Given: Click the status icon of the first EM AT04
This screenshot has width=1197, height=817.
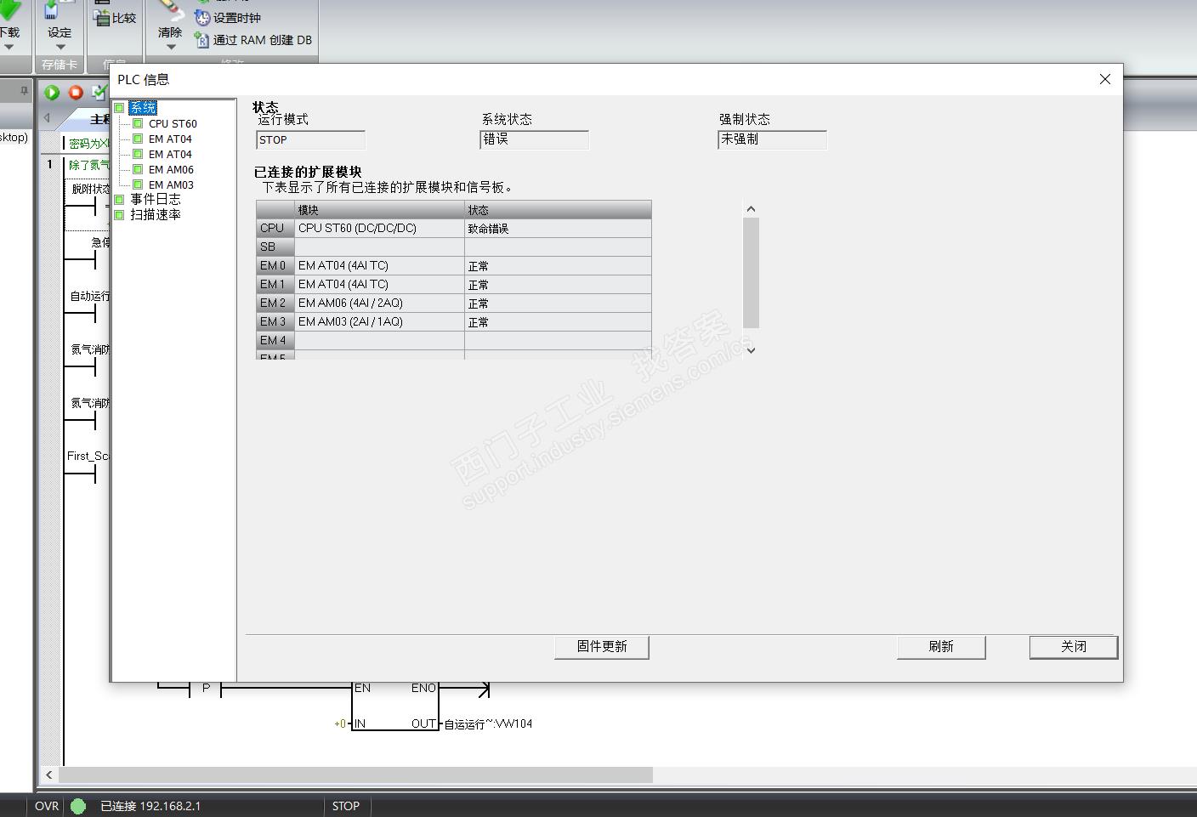Looking at the screenshot, I should (x=138, y=139).
